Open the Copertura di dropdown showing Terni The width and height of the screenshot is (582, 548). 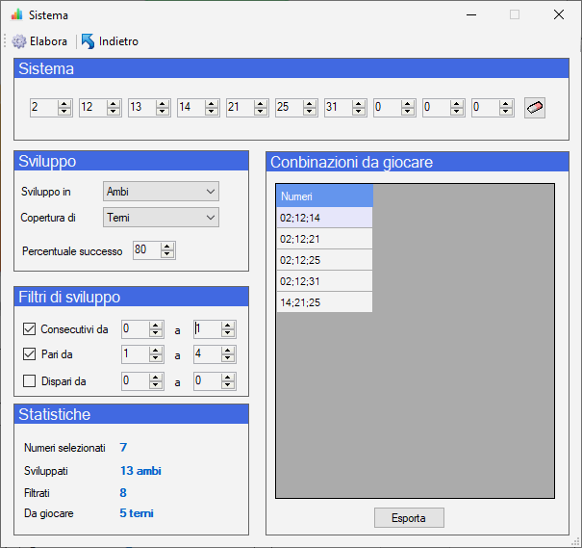pos(161,218)
